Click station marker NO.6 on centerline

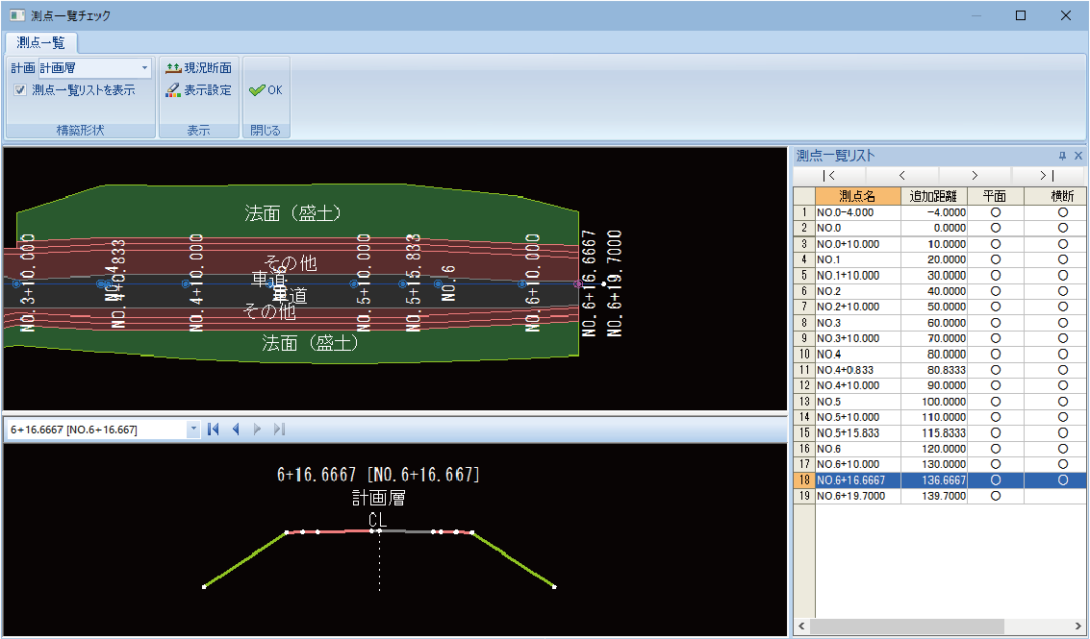(438, 283)
